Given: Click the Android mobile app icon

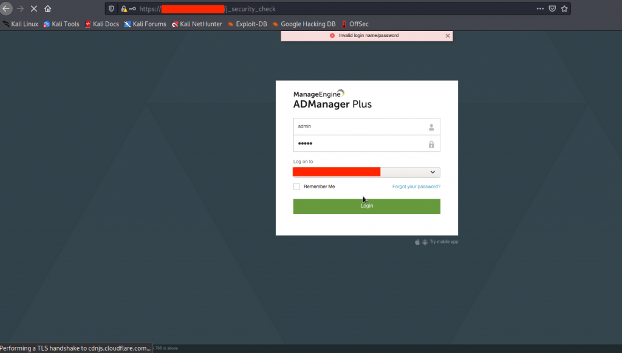Looking at the screenshot, I should [x=425, y=242].
